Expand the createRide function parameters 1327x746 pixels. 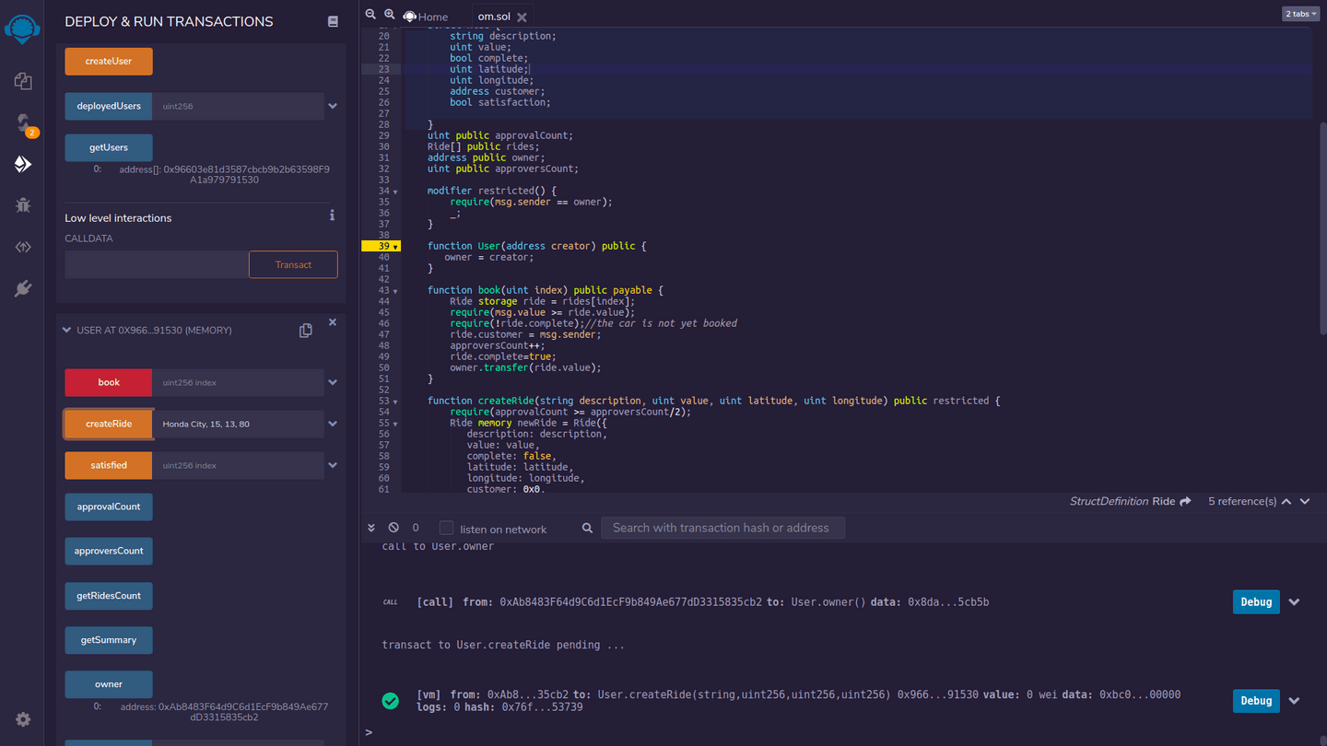coord(333,424)
